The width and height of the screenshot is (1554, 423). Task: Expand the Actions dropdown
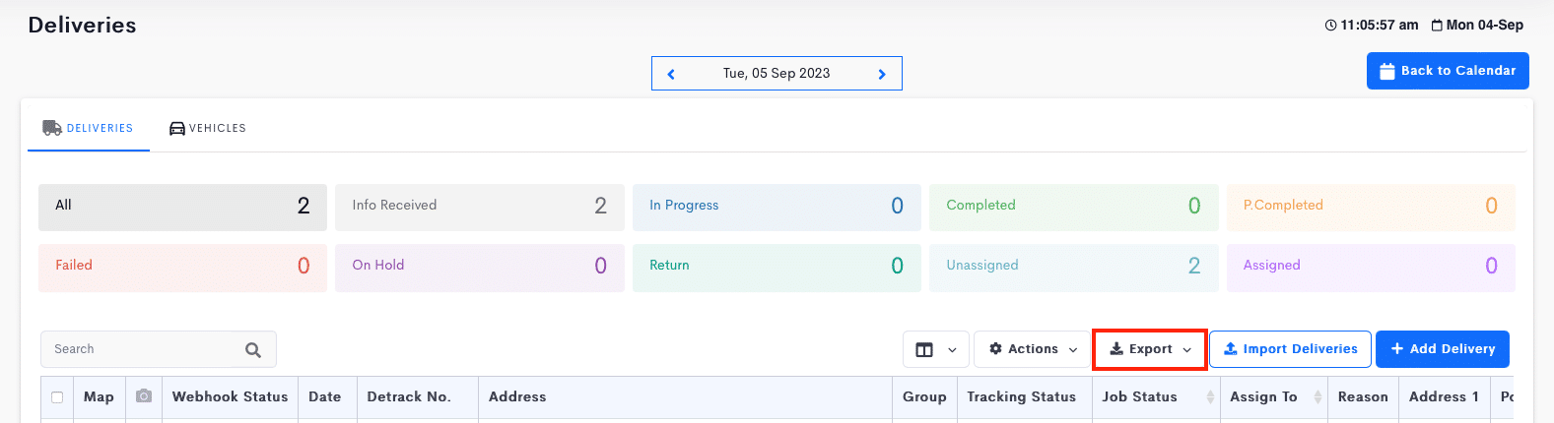(x=1032, y=349)
